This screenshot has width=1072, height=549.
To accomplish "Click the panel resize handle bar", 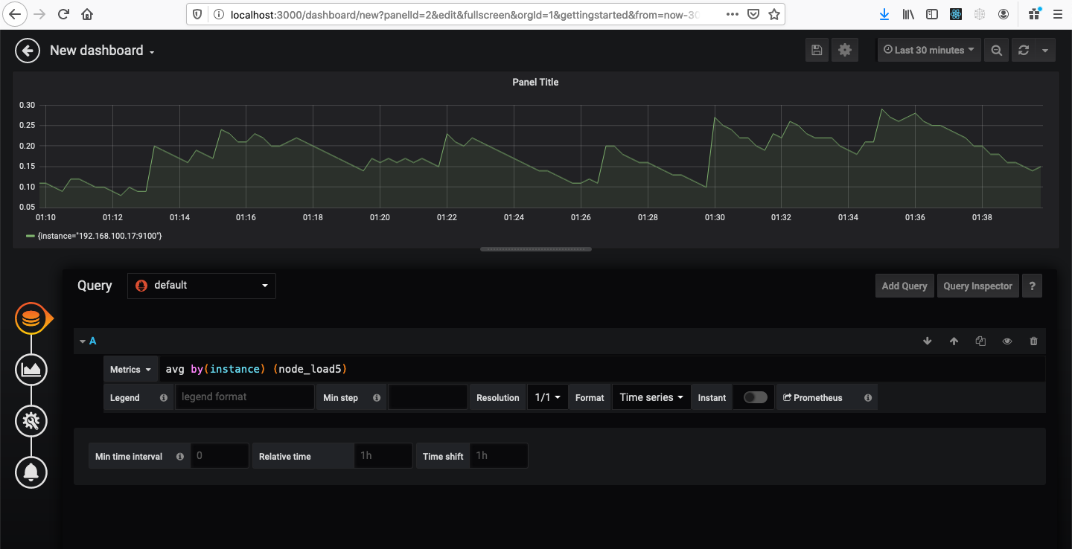I will click(536, 249).
